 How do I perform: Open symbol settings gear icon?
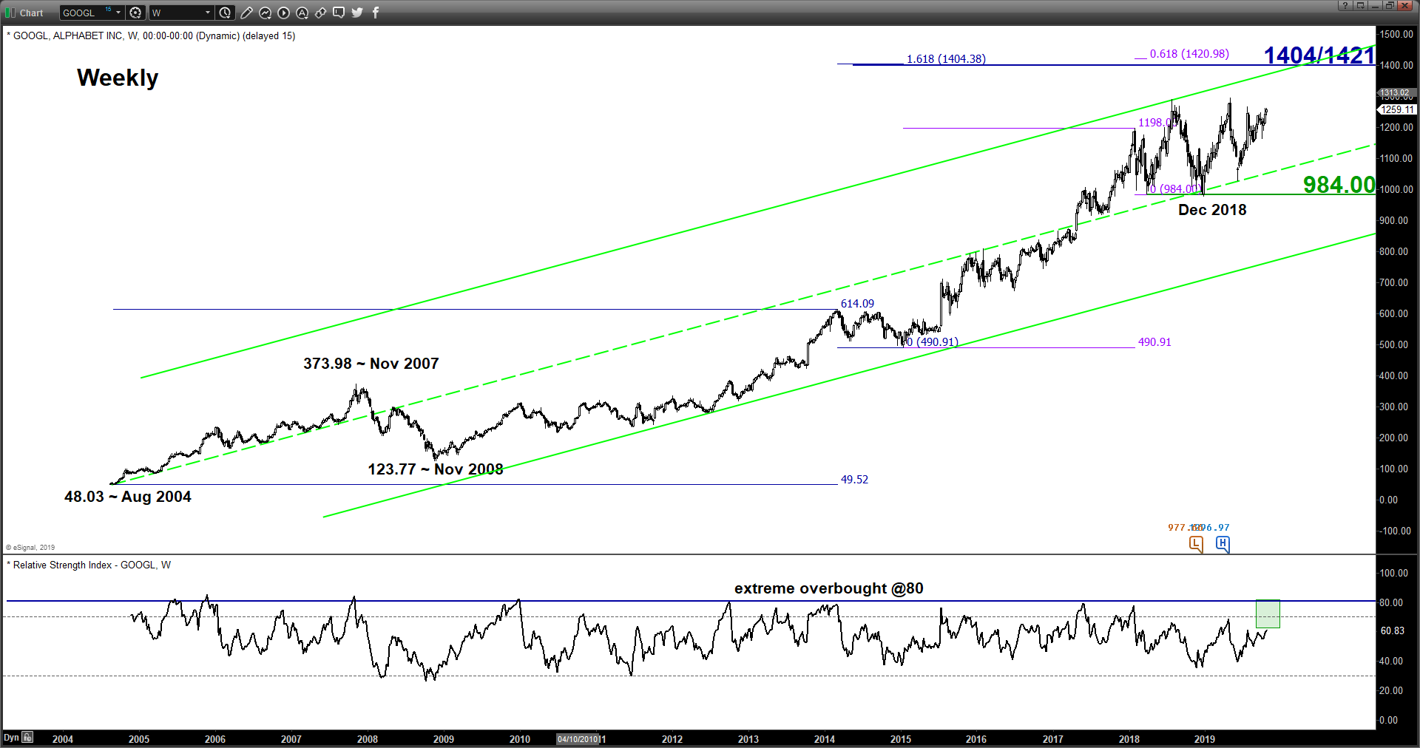coord(135,13)
